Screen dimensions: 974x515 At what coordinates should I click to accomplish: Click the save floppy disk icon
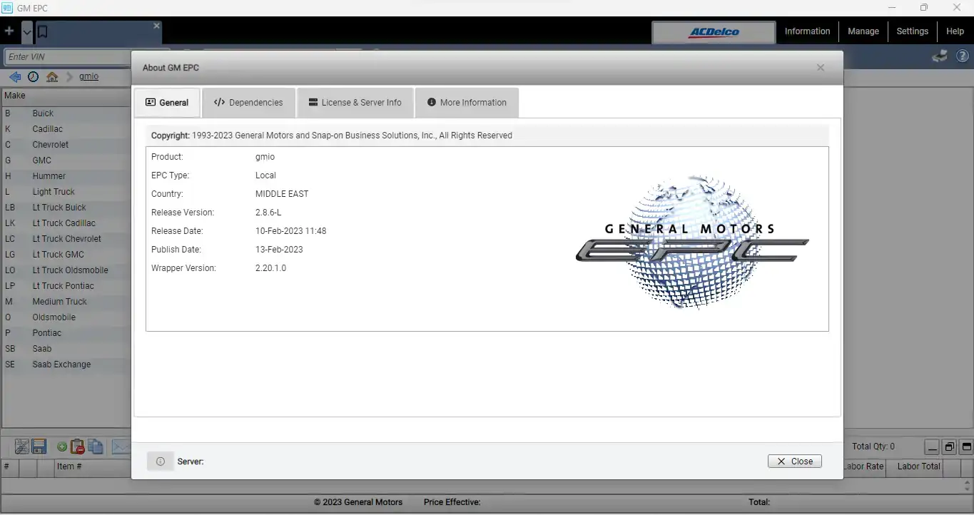(39, 447)
